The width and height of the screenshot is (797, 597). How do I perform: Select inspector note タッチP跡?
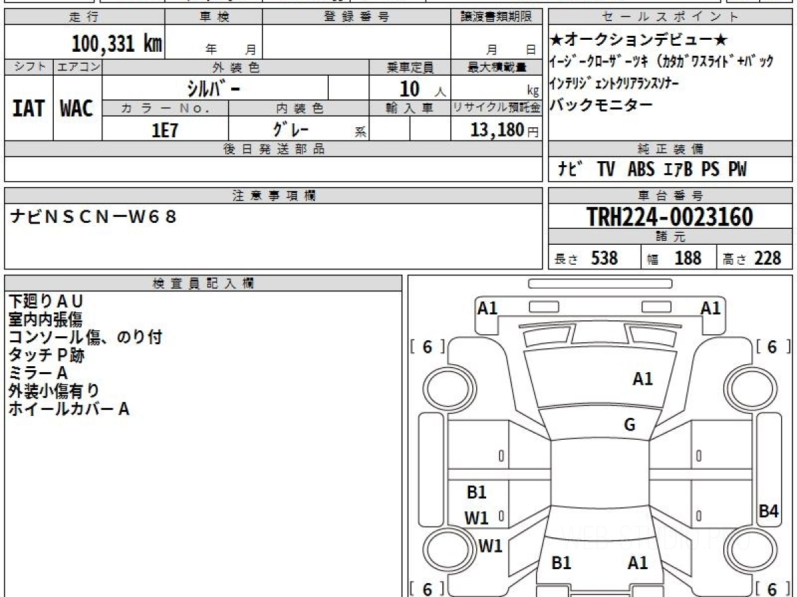point(46,356)
